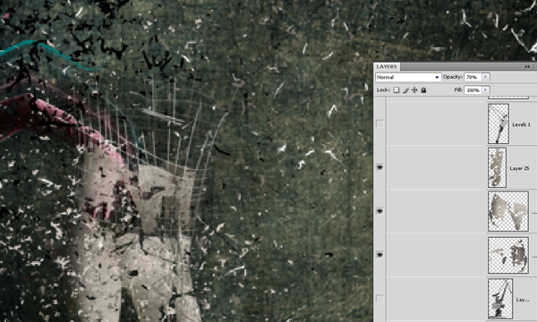Screen dimensions: 537x322
Task: Open the Opacity slider arrow
Action: (485, 77)
